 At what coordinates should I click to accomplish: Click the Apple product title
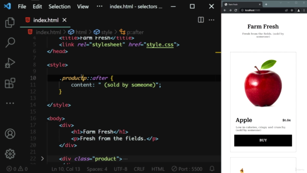click(244, 120)
